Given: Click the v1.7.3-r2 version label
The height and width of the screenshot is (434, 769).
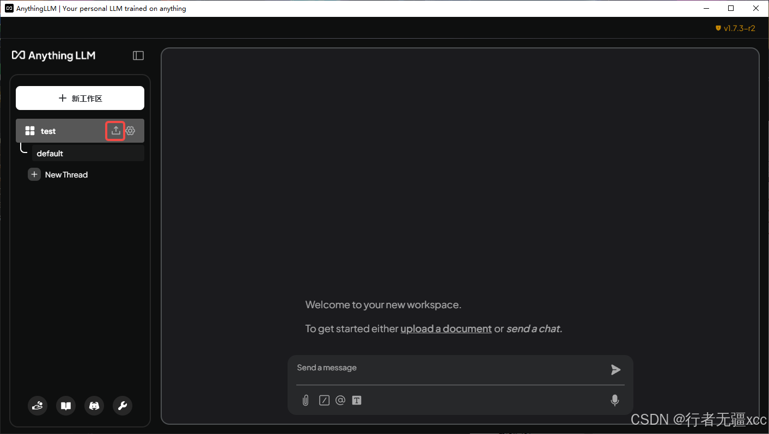Looking at the screenshot, I should click(740, 28).
